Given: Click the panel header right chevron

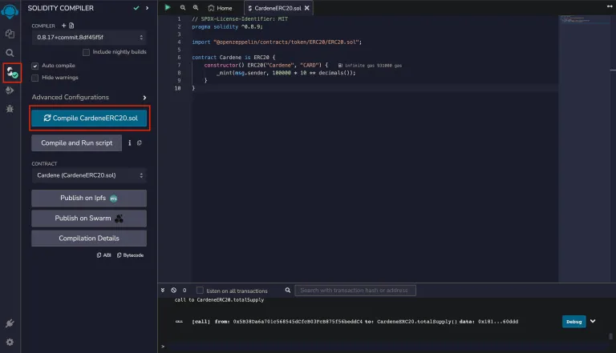Looking at the screenshot, I should point(148,8).
